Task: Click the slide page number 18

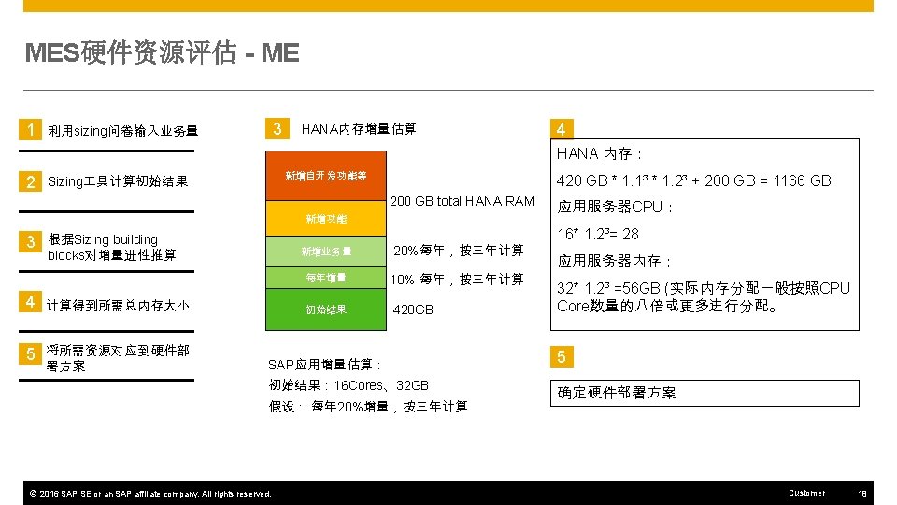Action: [862, 493]
